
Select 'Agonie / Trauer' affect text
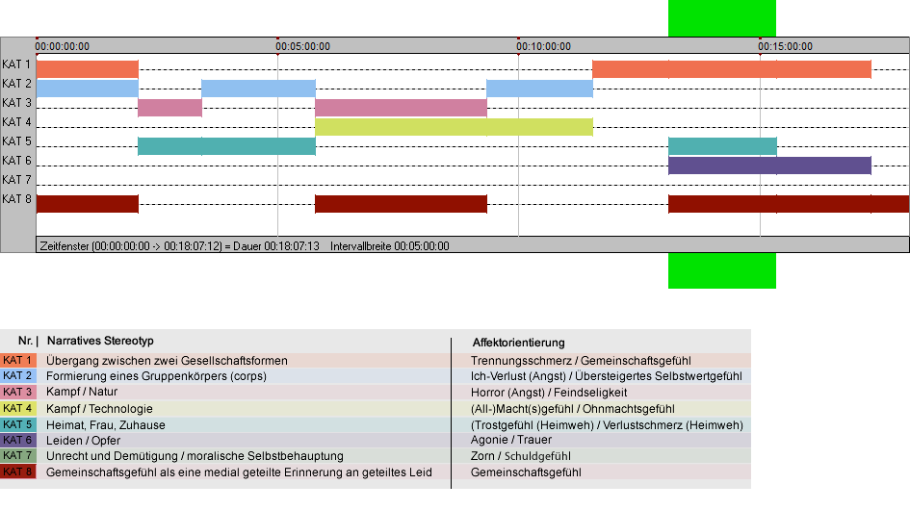(x=510, y=440)
